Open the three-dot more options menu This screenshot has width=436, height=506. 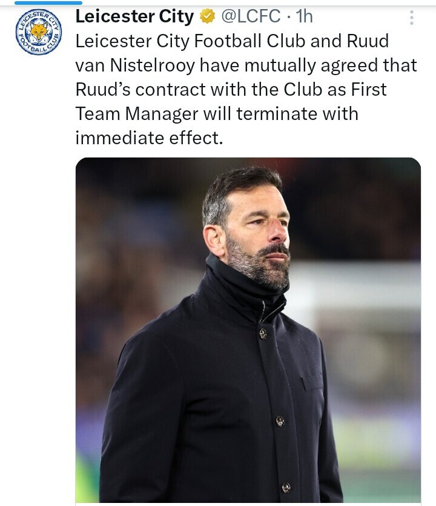click(x=412, y=18)
